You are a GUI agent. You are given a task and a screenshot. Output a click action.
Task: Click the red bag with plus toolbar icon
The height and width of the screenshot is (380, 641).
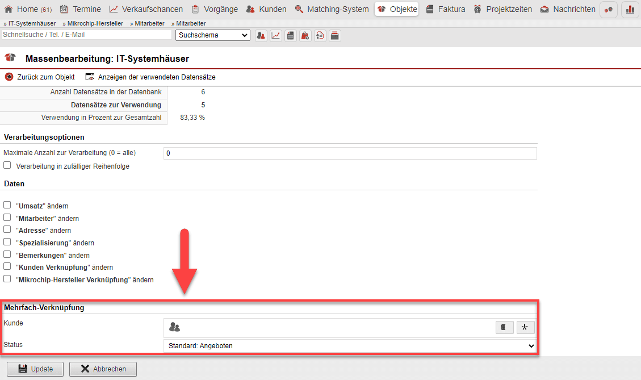click(x=305, y=36)
